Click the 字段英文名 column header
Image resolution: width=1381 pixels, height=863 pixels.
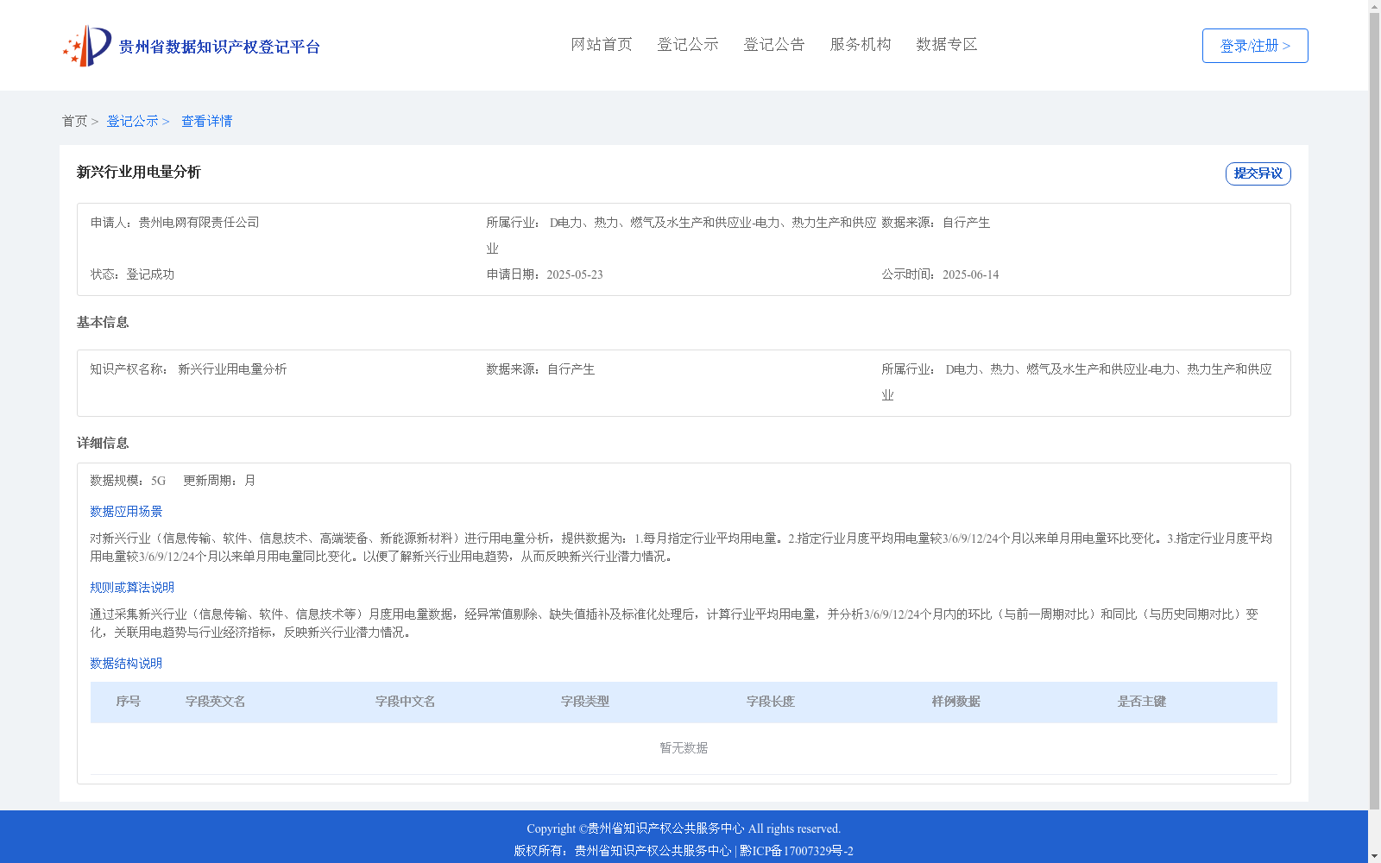click(x=215, y=702)
